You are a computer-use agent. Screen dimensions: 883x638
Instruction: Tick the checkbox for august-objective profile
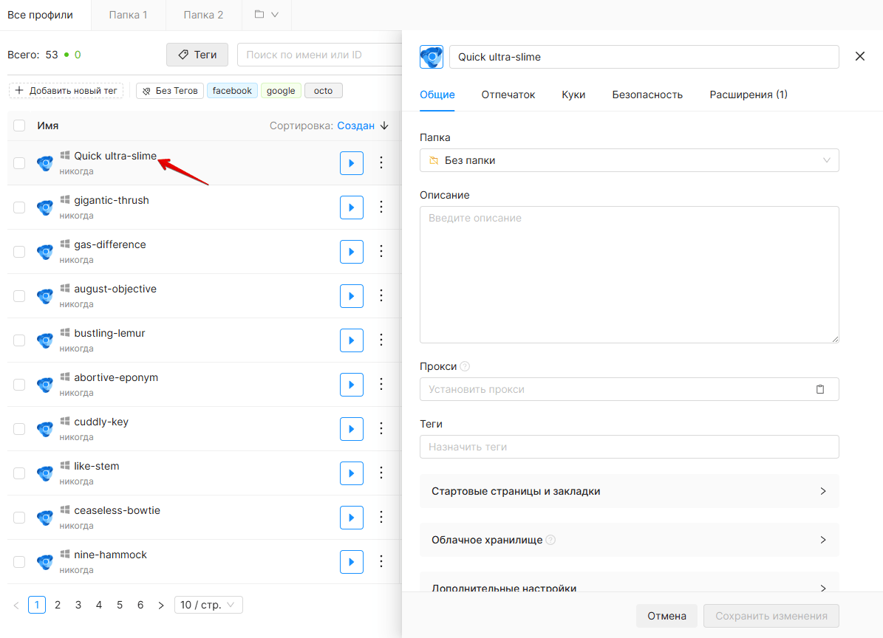pyautogui.click(x=19, y=296)
